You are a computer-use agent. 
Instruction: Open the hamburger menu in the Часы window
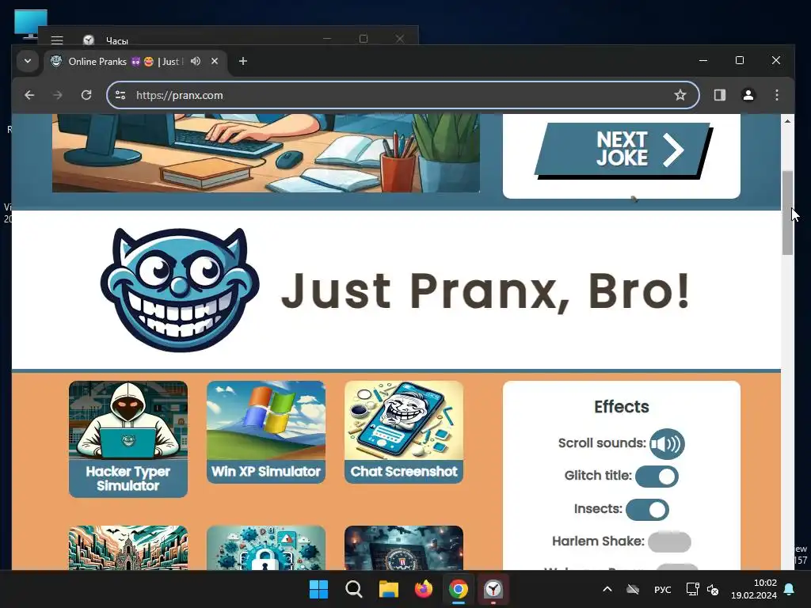[57, 40]
